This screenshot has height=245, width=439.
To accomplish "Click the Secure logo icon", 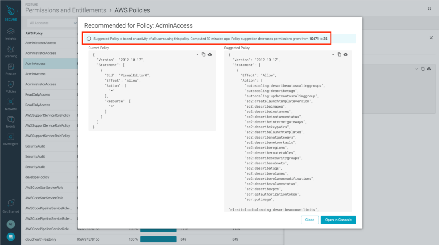I will (x=11, y=11).
